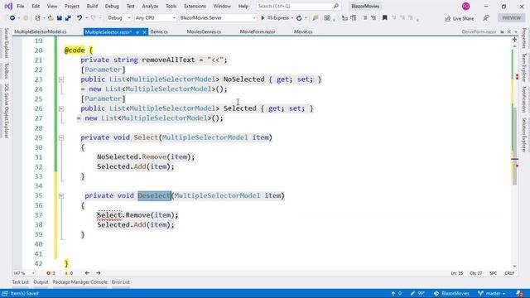Click the unpushed commits indicator in status bar

point(396,293)
